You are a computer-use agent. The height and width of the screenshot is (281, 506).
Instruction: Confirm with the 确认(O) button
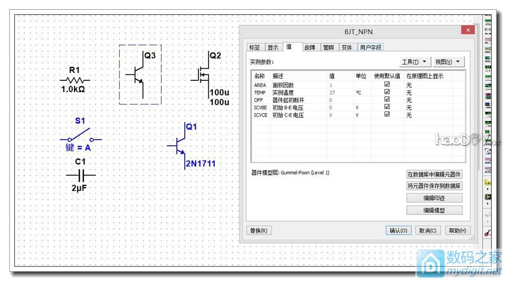coord(398,230)
